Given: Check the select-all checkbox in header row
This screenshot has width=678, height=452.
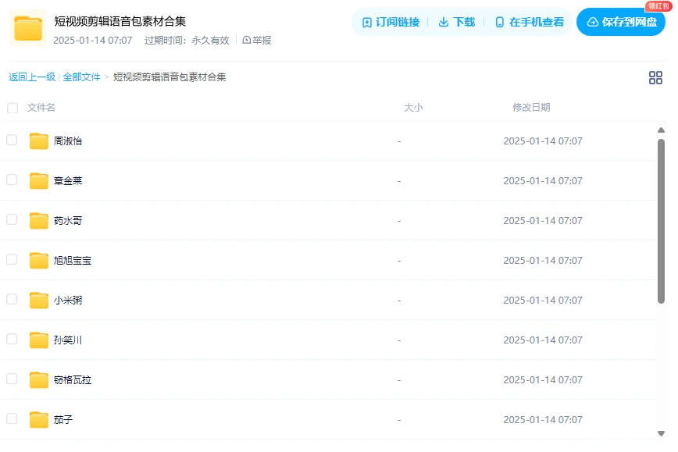Looking at the screenshot, I should pos(12,108).
